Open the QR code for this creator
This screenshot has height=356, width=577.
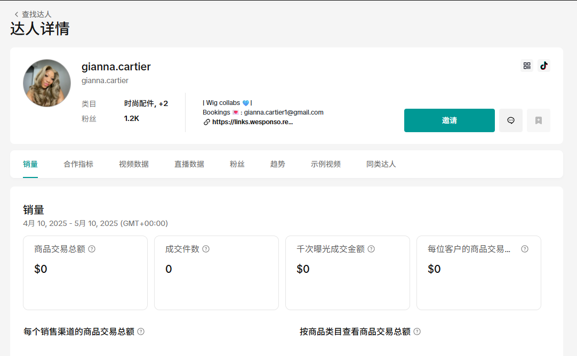[x=526, y=65]
